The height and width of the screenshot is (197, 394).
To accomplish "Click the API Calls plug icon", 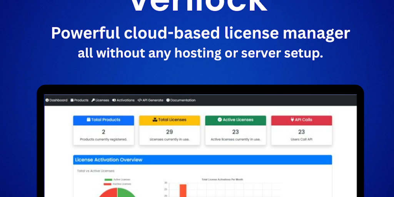I will [x=292, y=120].
